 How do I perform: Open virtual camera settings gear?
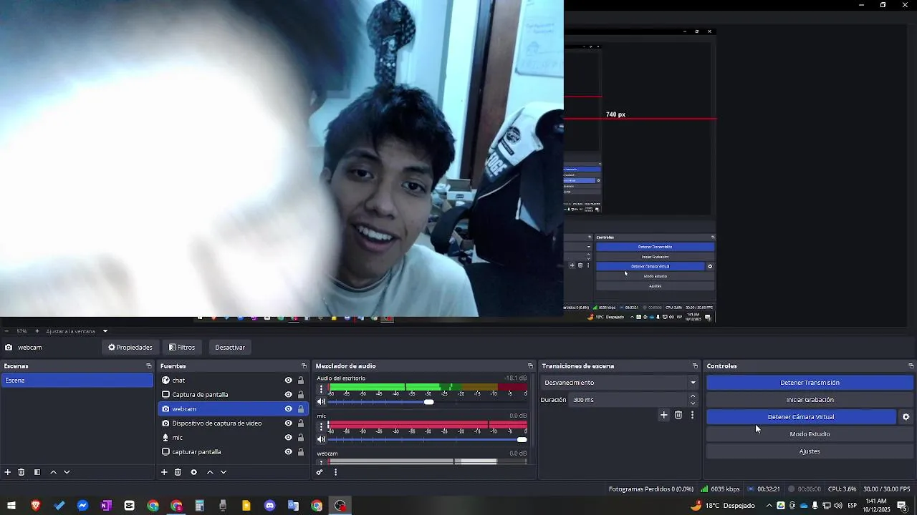point(906,417)
